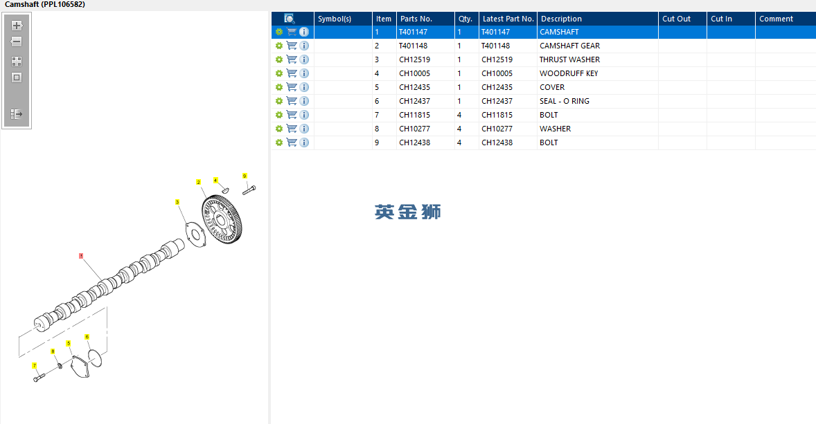
Task: Open the parts search icon in table header
Action: click(290, 19)
